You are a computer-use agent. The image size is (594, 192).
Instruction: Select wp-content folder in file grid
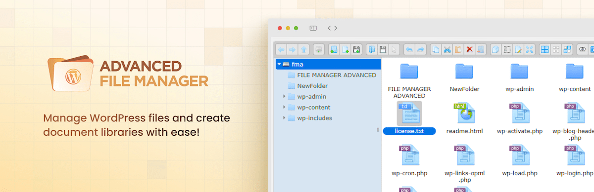pos(575,78)
